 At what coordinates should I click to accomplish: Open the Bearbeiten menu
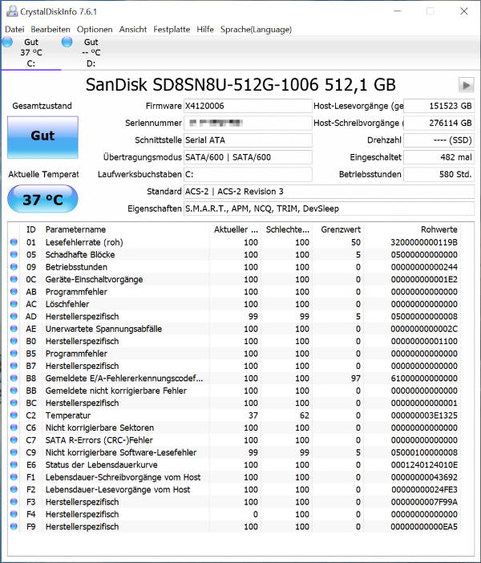point(51,30)
